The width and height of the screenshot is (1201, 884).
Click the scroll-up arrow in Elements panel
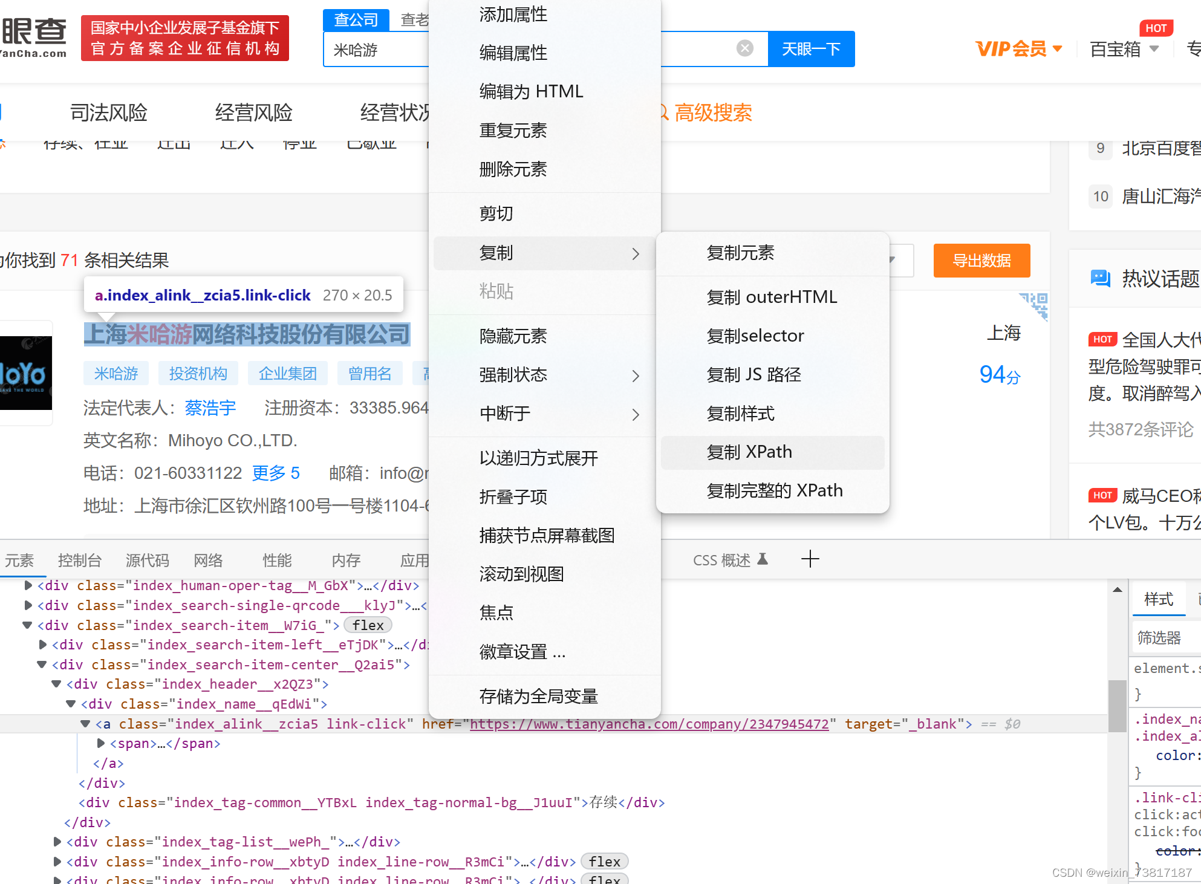[x=1117, y=590]
